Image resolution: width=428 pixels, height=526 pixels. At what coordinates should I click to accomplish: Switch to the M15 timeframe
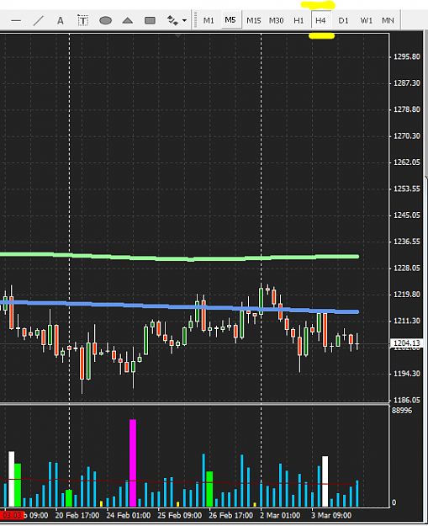(x=254, y=21)
